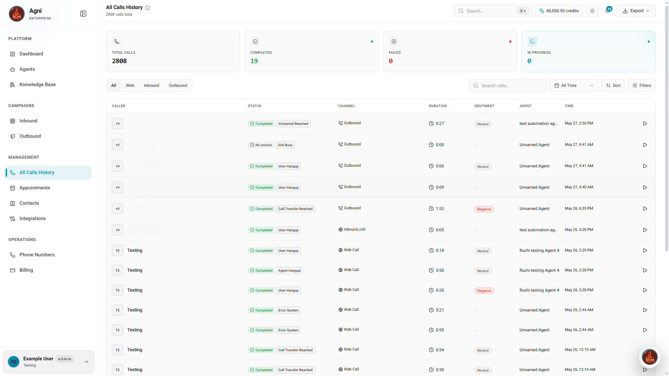Click the +9 avatar on the 0:27 call row
Viewport: 669px width, 376px height.
(117, 123)
